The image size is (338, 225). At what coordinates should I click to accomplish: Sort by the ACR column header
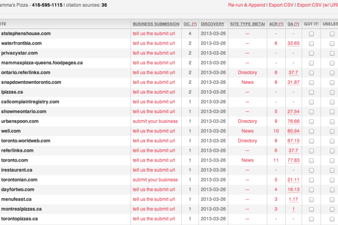pos(276,24)
